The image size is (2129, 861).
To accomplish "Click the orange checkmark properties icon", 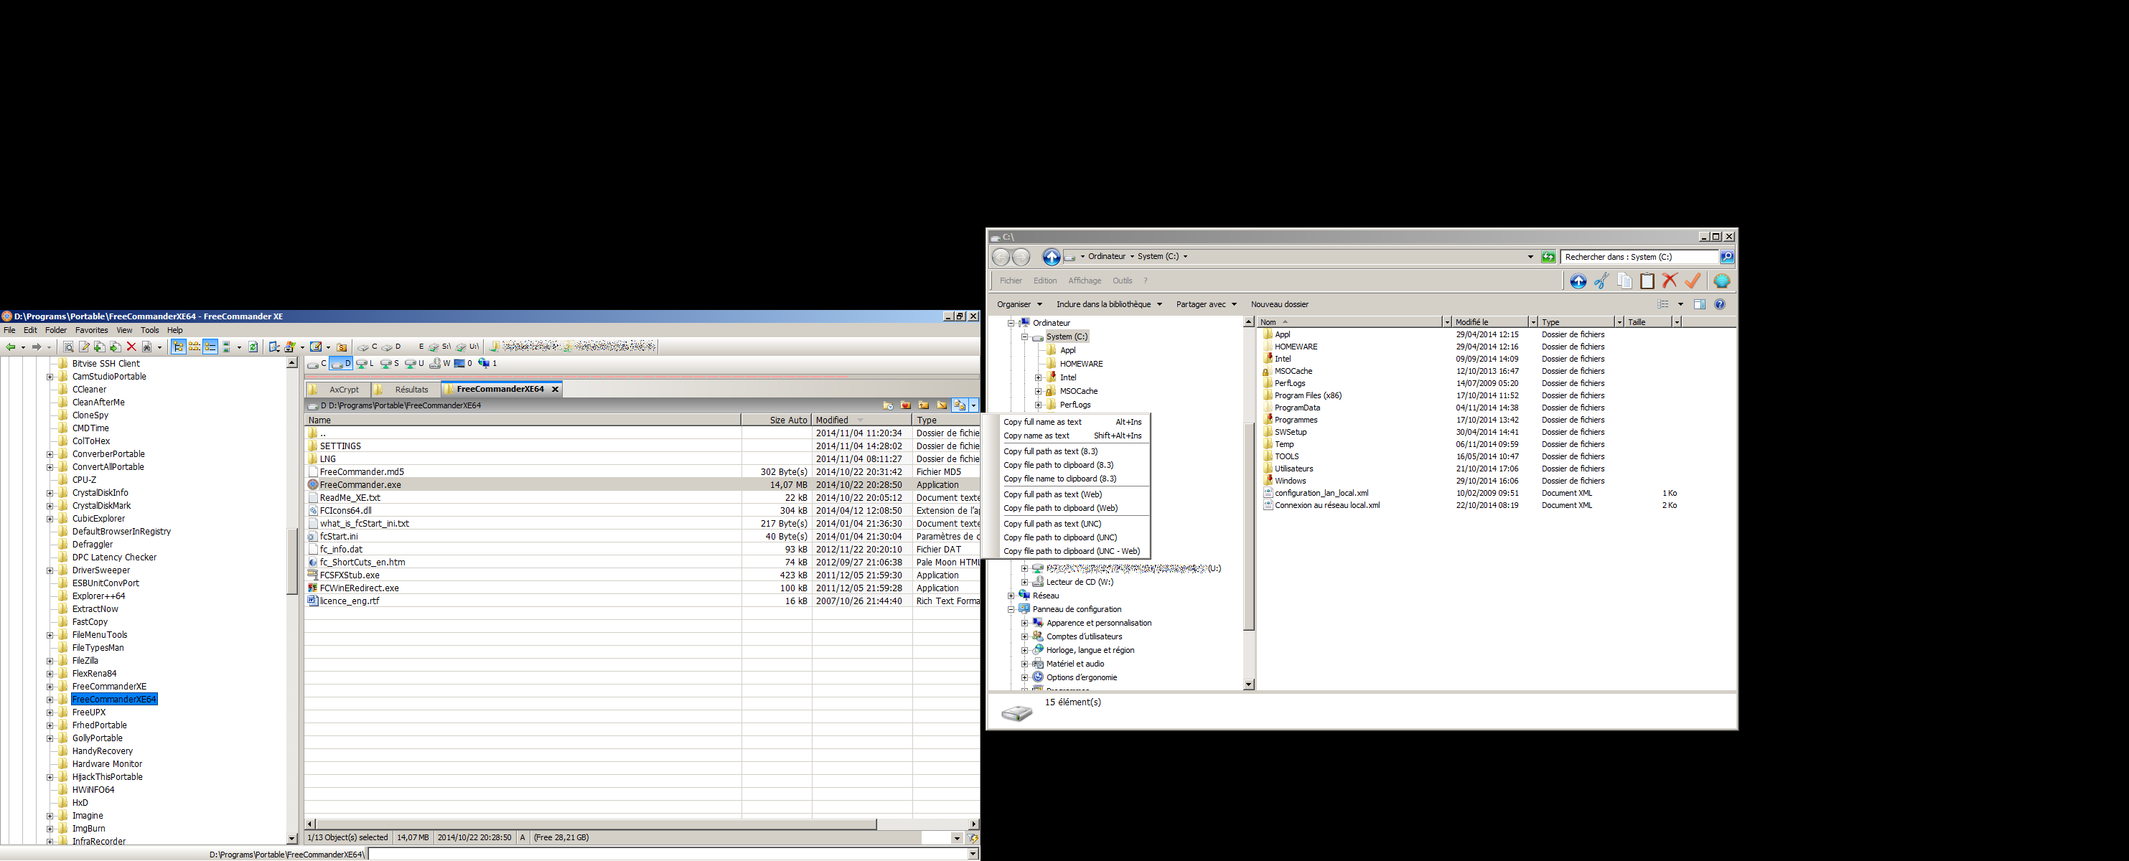I will [1693, 281].
